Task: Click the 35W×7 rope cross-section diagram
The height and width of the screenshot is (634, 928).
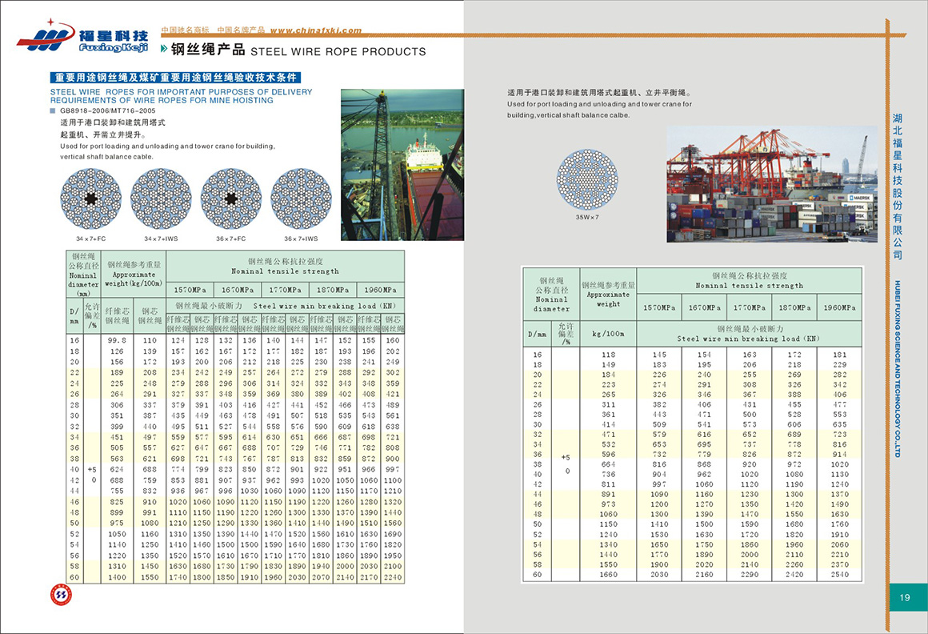Action: [x=587, y=180]
